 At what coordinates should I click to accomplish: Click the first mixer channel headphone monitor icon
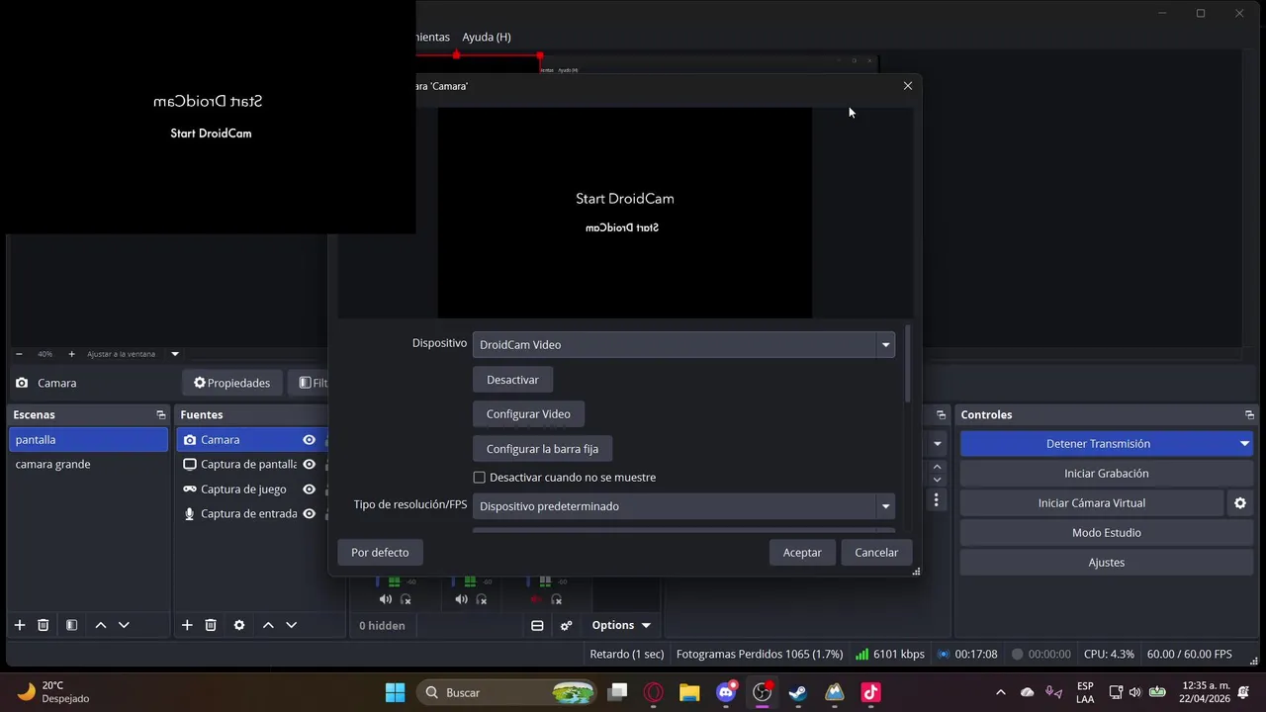pos(406,599)
